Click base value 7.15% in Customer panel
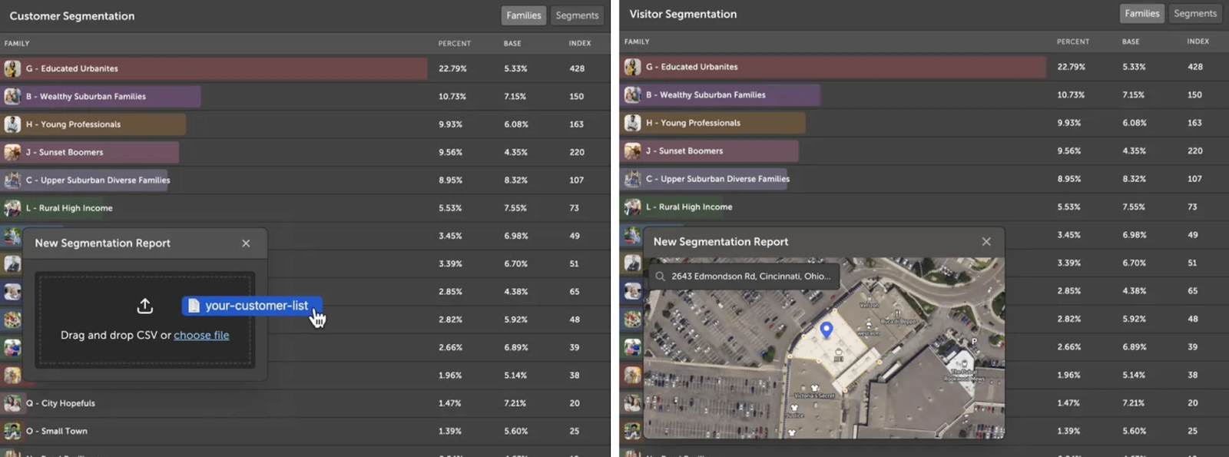Image resolution: width=1229 pixels, height=457 pixels. tap(515, 97)
